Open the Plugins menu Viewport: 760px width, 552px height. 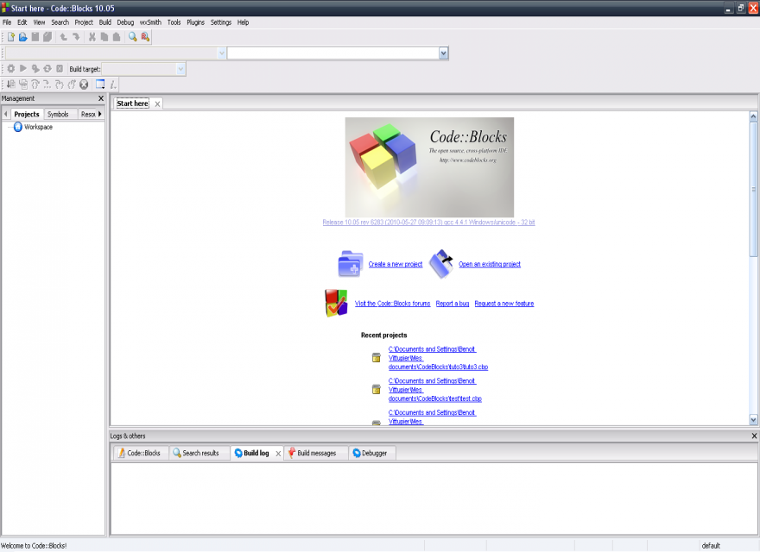click(195, 22)
